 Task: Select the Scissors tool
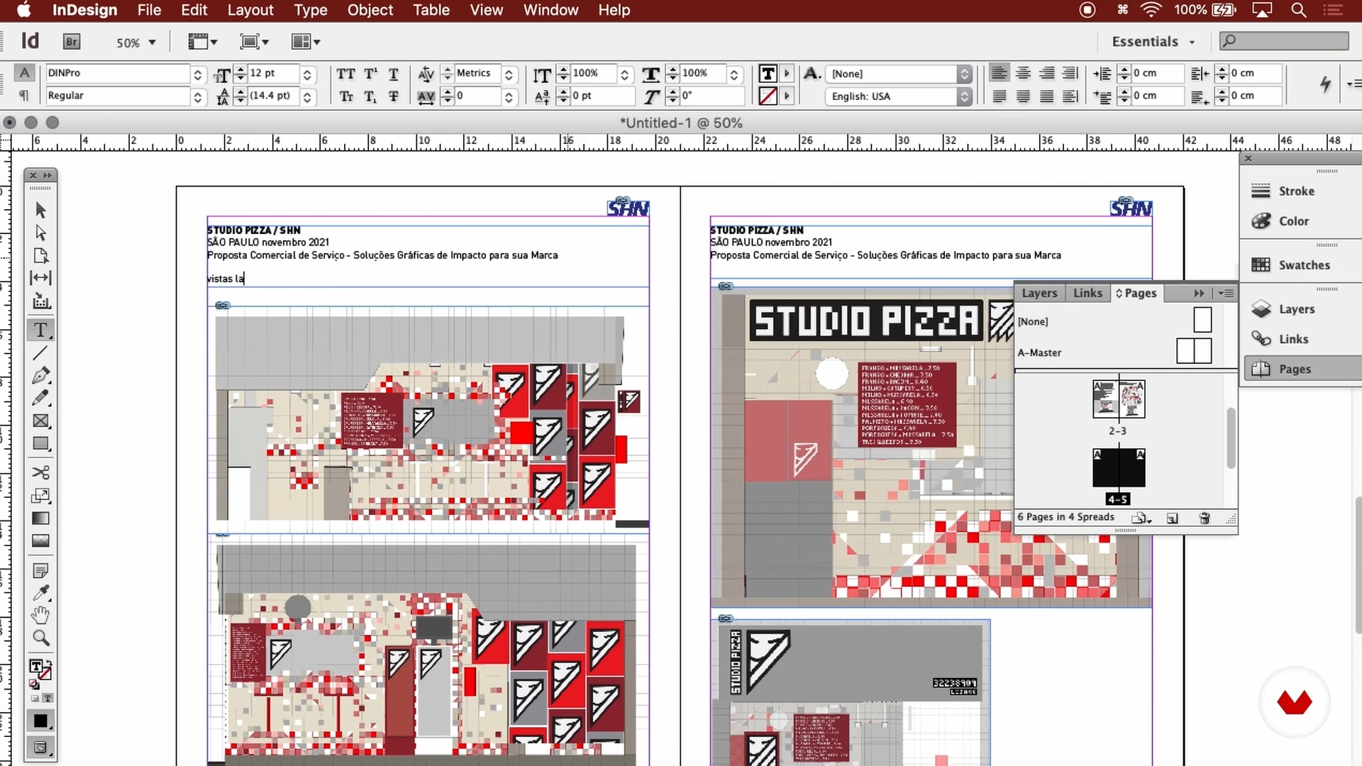(x=40, y=472)
